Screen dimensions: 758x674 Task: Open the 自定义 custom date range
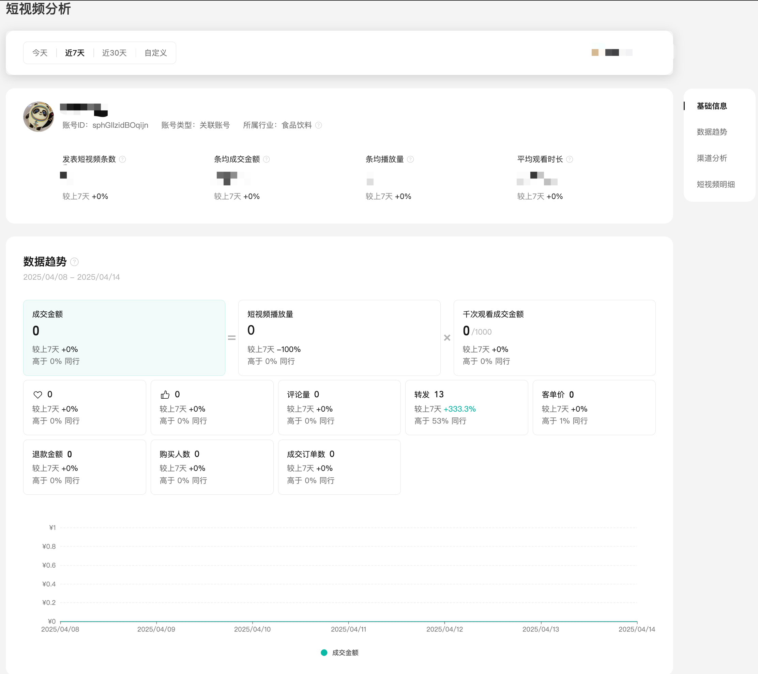[x=155, y=53]
